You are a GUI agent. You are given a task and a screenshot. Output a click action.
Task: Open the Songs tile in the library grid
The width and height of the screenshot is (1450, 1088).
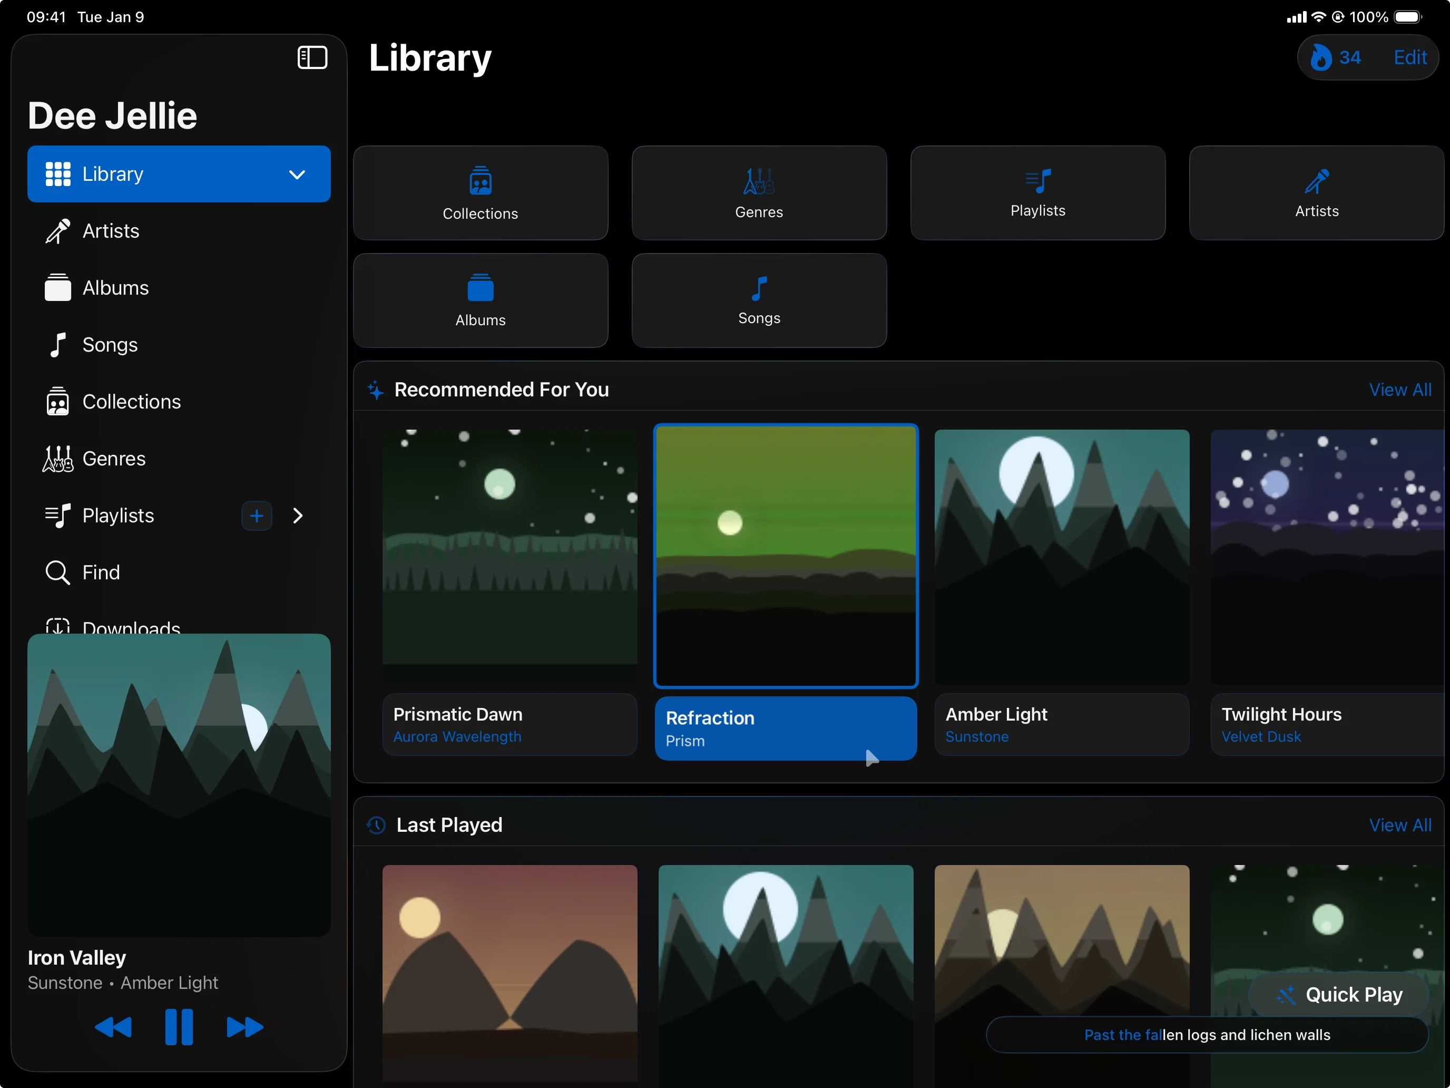758,301
